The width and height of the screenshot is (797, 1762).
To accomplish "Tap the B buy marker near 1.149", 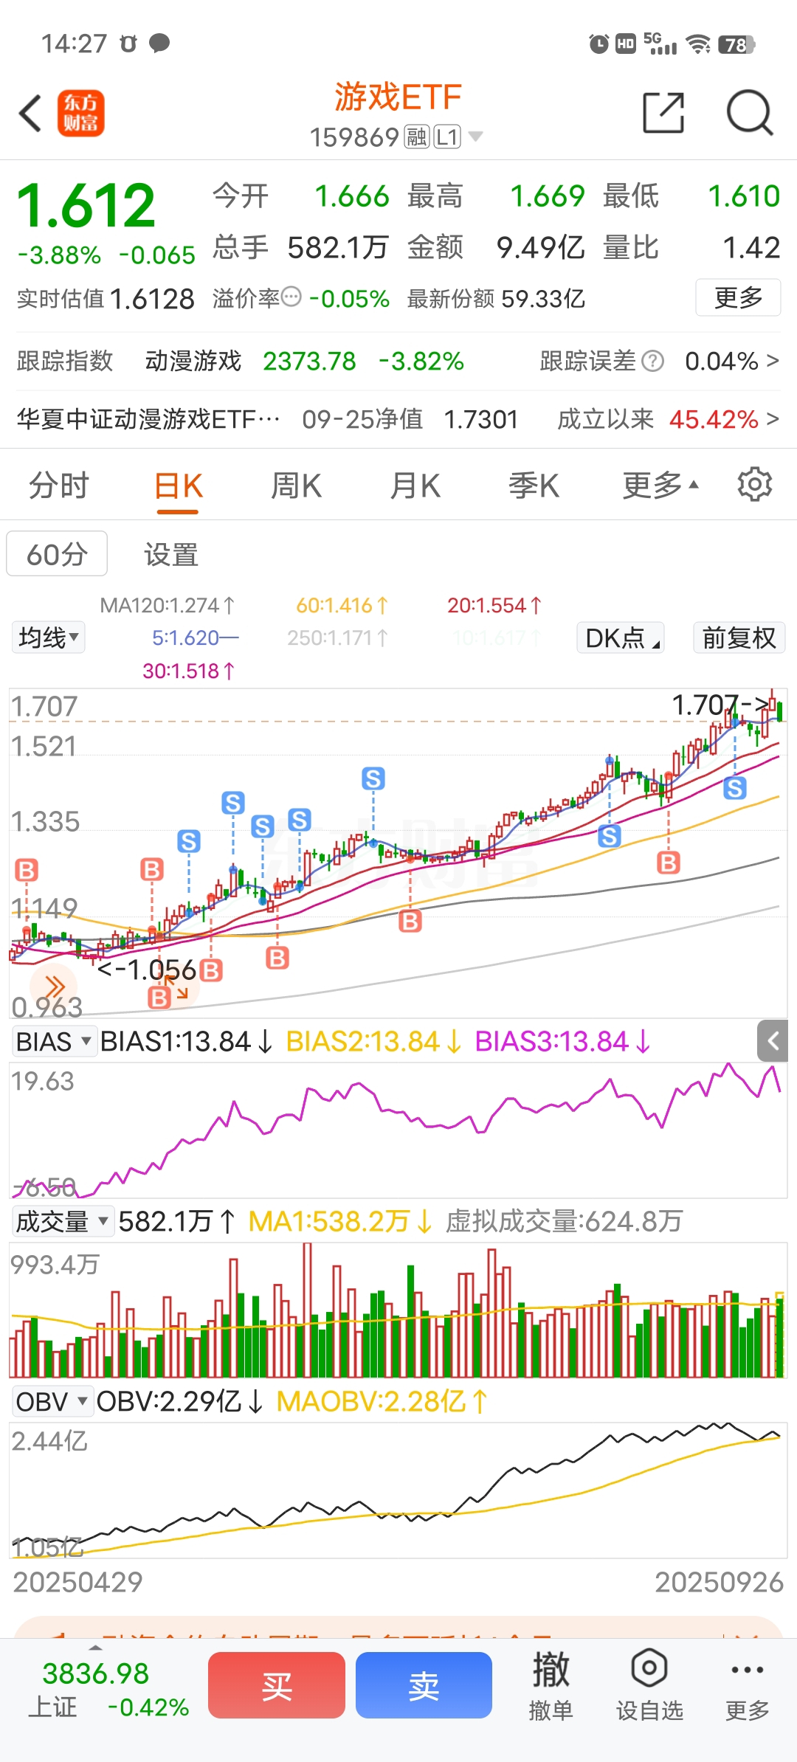I will [x=27, y=870].
